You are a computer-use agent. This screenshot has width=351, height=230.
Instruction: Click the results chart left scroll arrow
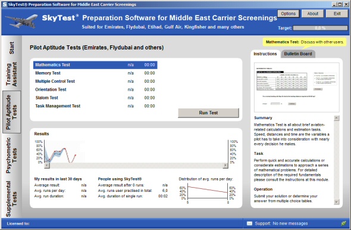pos(47,166)
